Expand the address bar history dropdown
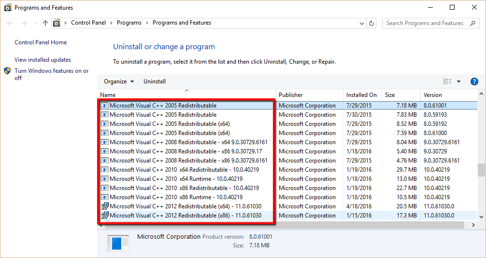Screen dimensions: 486x258 point(361,23)
